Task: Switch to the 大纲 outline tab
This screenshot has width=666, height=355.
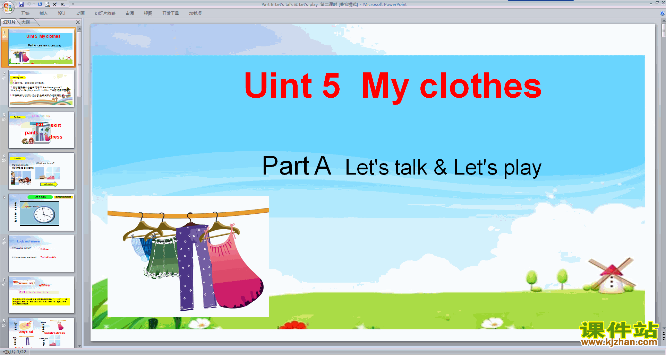Action: click(x=26, y=22)
